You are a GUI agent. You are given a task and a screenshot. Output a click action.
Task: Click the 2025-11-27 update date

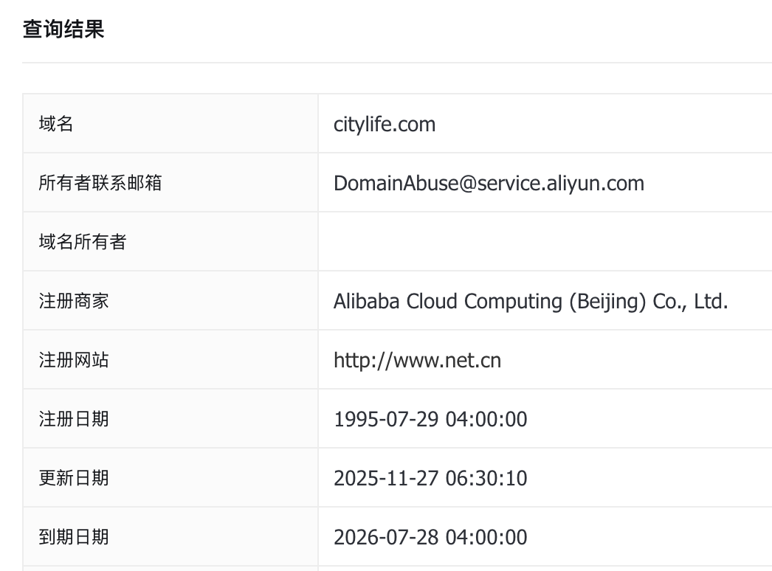(387, 478)
